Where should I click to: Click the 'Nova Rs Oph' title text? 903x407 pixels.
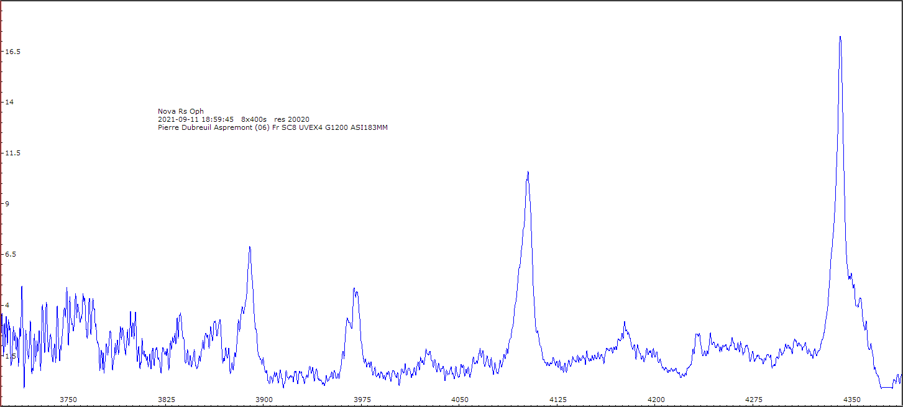pyautogui.click(x=181, y=111)
